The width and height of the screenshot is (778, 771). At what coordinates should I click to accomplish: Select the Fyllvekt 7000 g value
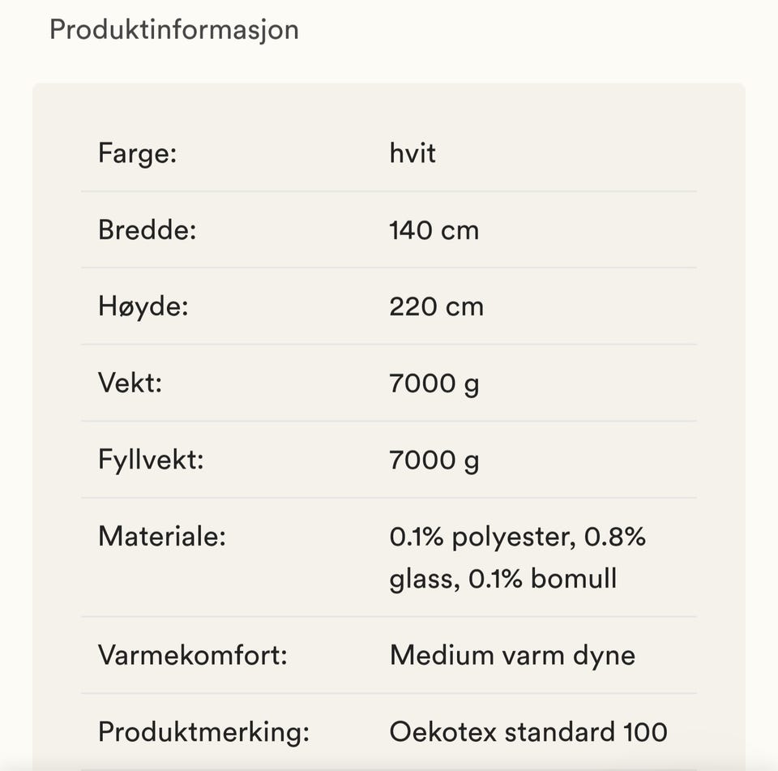click(434, 460)
